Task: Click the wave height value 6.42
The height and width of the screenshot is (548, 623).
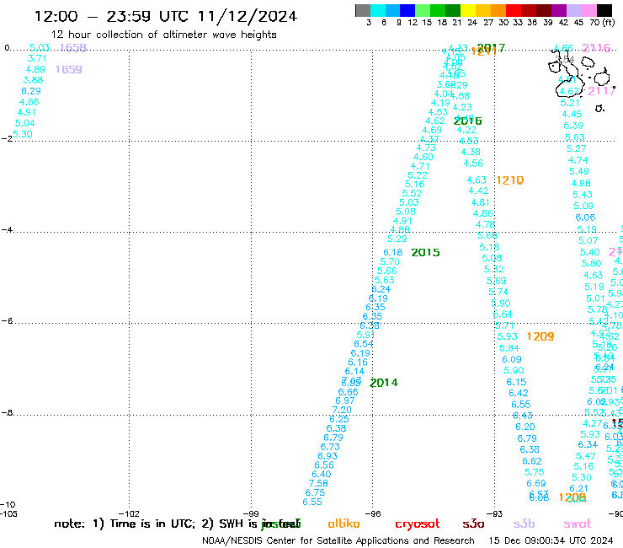Action: pos(519,393)
